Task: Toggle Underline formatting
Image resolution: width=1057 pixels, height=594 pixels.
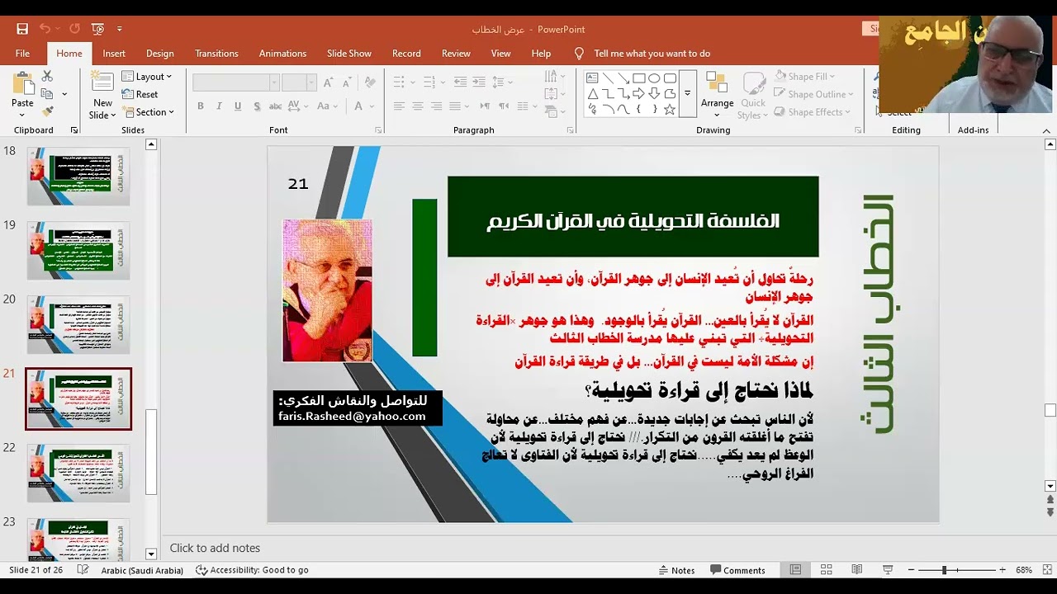Action: click(x=238, y=106)
